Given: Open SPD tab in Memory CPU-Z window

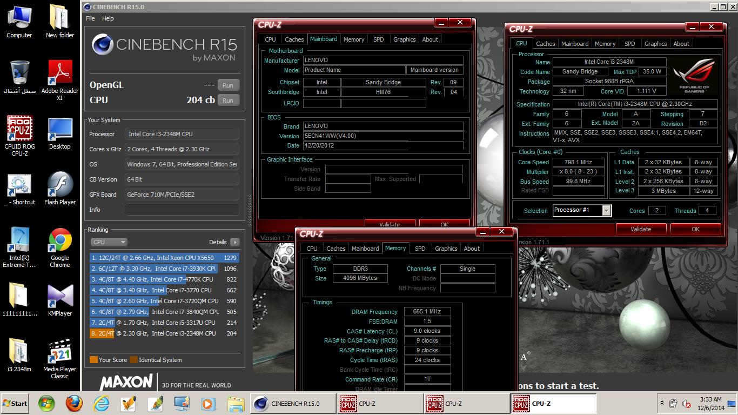Looking at the screenshot, I should (420, 249).
